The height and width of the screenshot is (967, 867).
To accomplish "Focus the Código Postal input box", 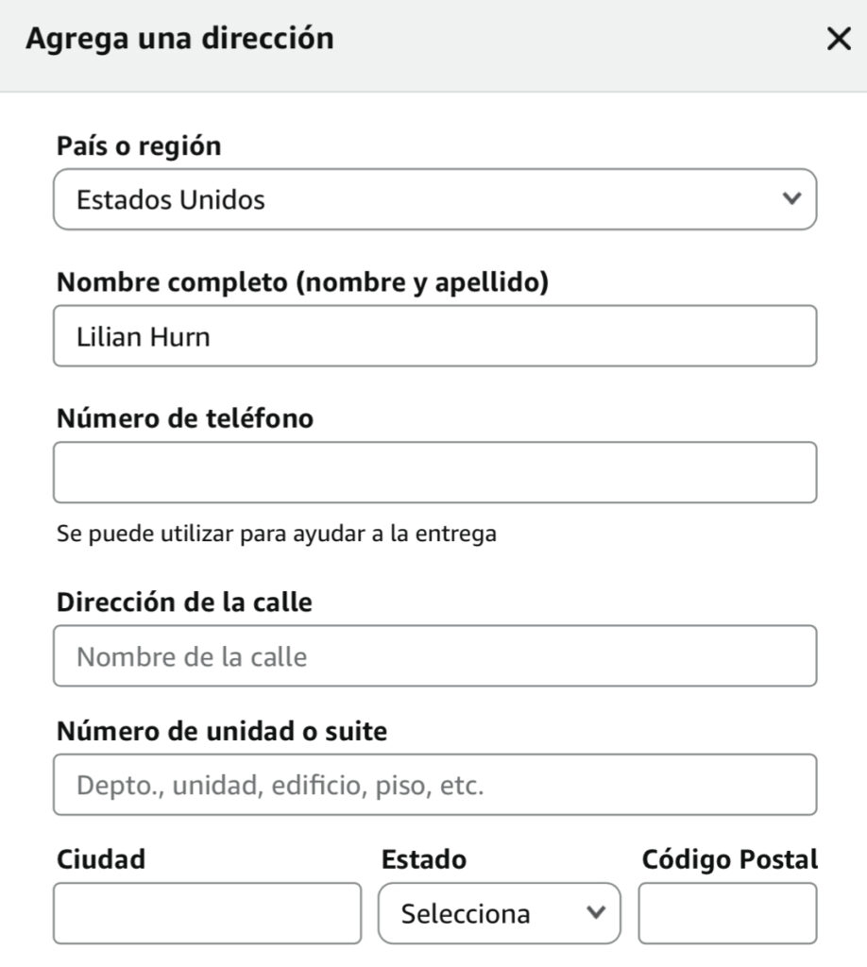I will [727, 913].
